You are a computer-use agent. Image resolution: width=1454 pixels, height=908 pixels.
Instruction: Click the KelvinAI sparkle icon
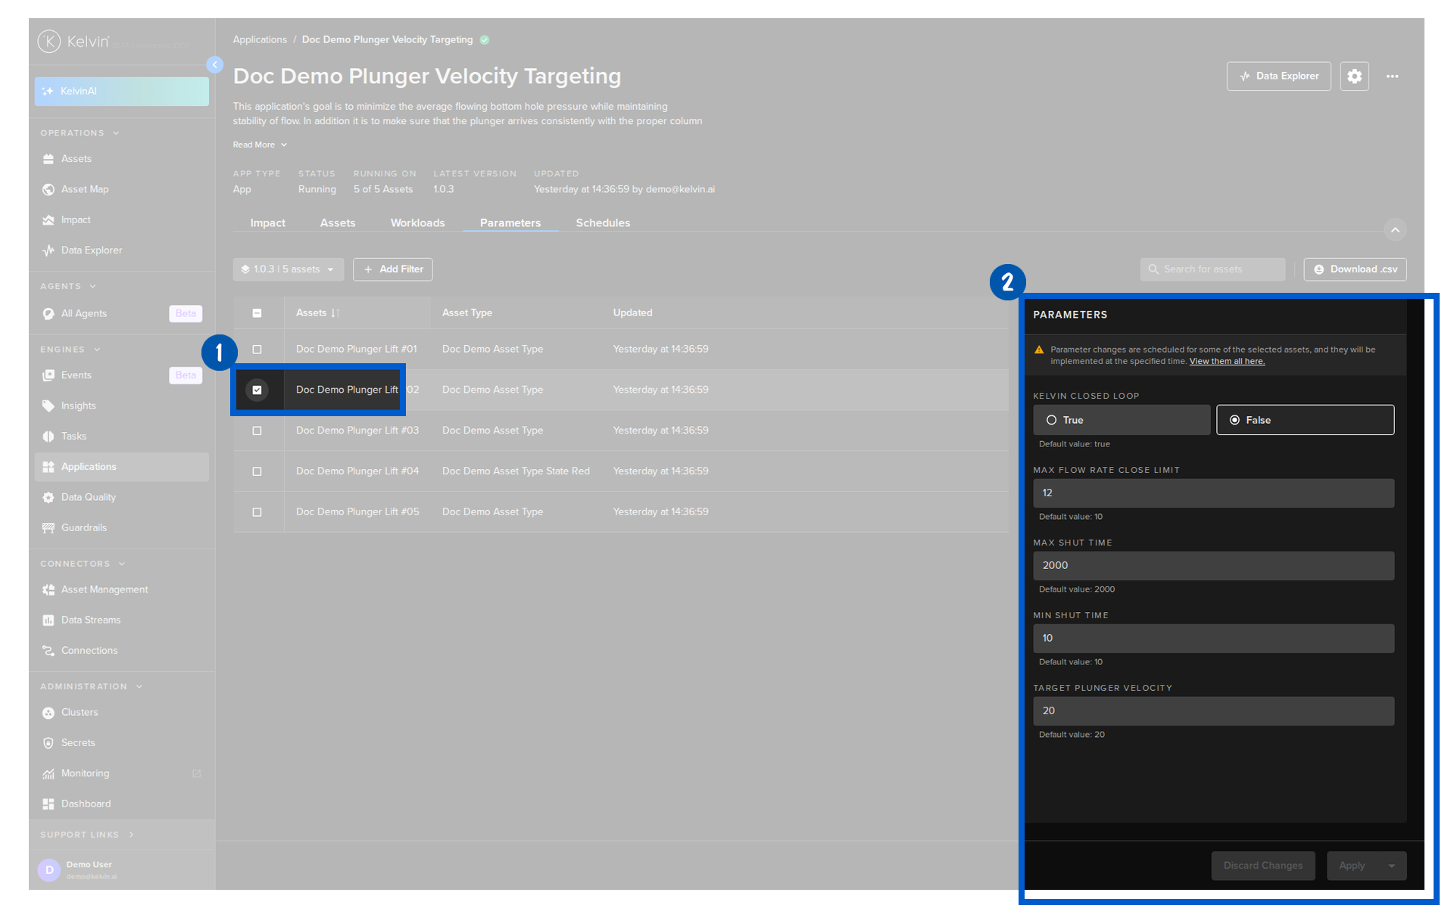48,92
